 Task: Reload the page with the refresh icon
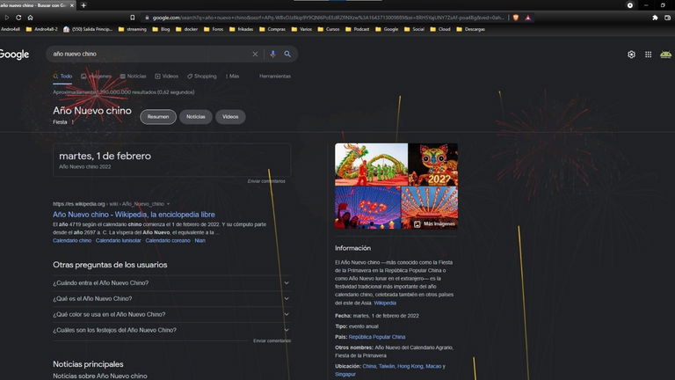(x=18, y=18)
